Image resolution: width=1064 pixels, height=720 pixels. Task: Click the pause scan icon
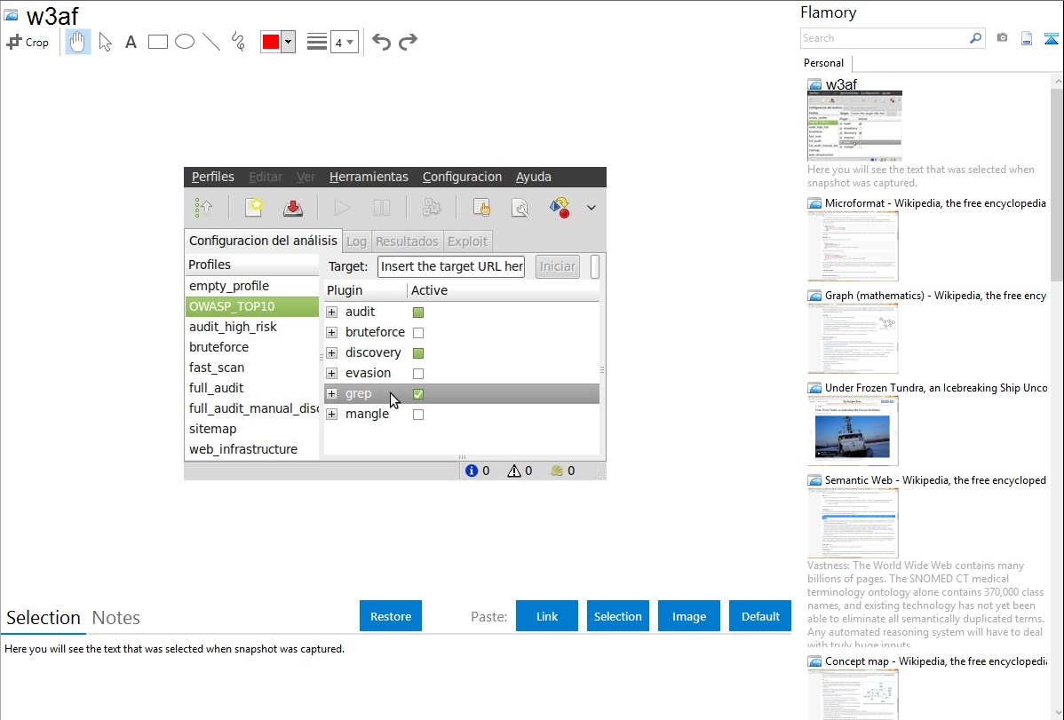tap(382, 208)
